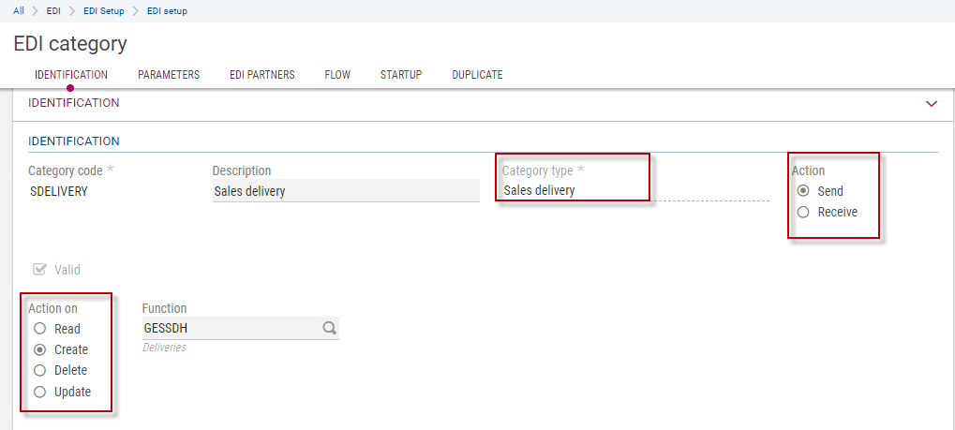This screenshot has width=955, height=430.
Task: Open the Category type dropdown field
Action: pos(572,190)
